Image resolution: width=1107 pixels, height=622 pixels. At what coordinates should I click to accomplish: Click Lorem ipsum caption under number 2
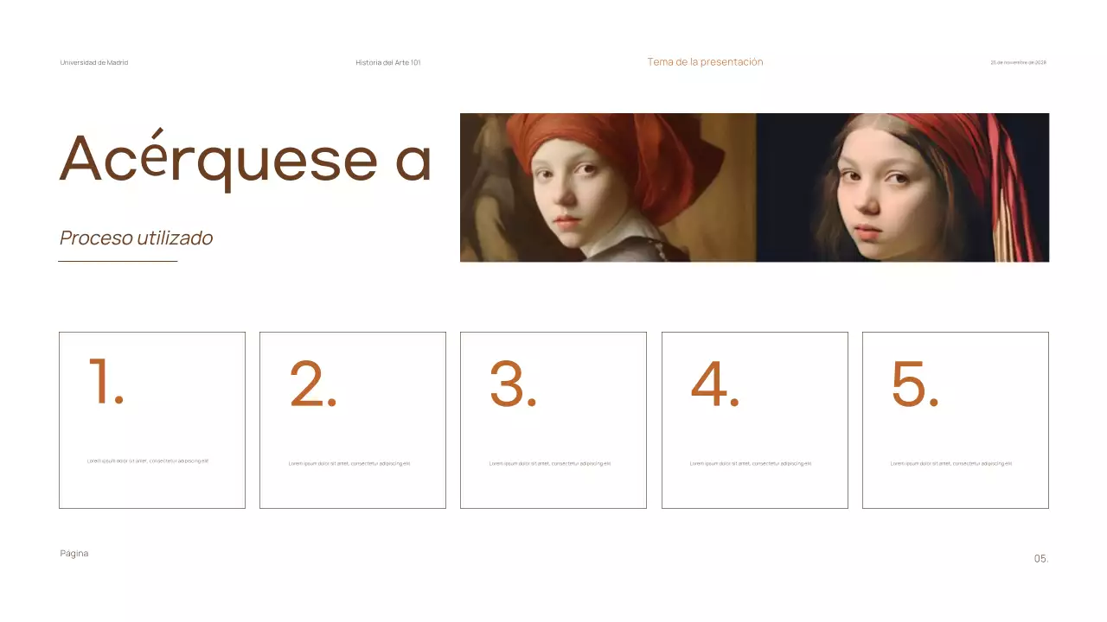(349, 464)
